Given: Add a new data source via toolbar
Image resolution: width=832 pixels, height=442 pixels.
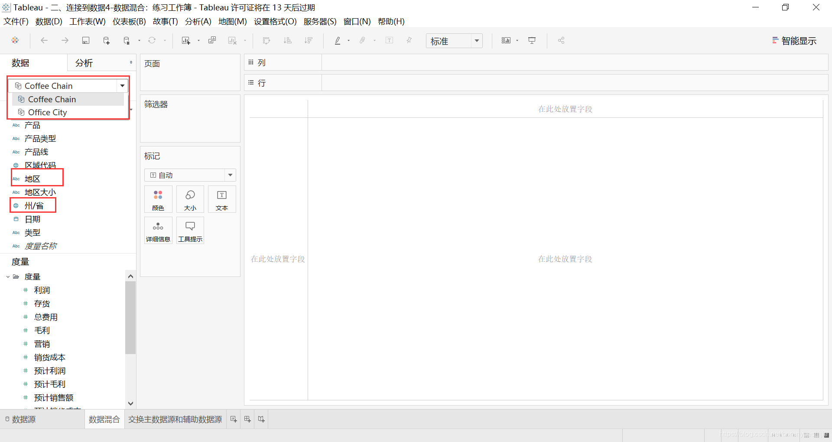Looking at the screenshot, I should point(106,40).
